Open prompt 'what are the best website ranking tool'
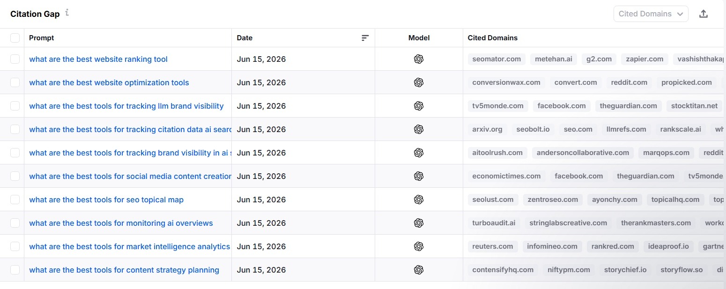Image resolution: width=726 pixels, height=289 pixels. pyautogui.click(x=98, y=59)
